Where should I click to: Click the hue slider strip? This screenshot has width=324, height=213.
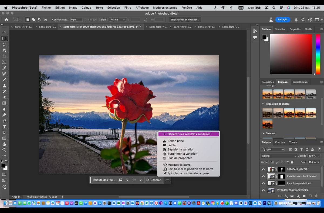click(318, 54)
